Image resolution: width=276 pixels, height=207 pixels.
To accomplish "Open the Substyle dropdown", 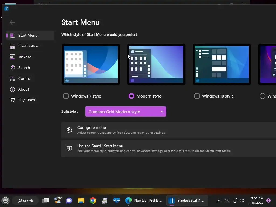I will tap(126, 112).
